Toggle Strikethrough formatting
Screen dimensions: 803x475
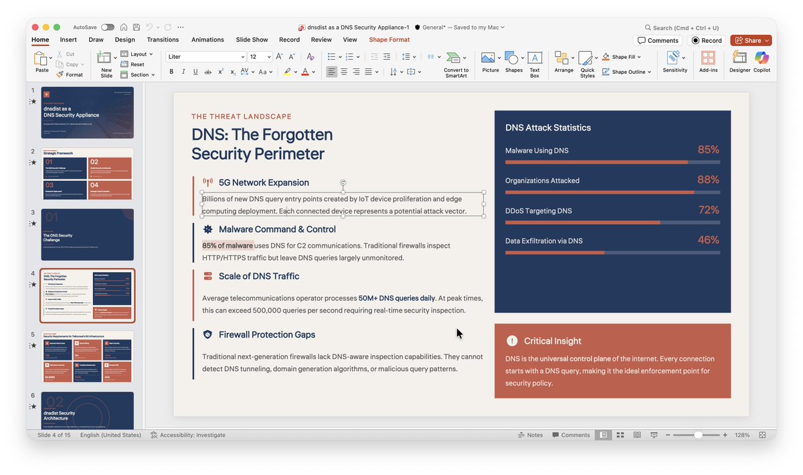click(207, 72)
